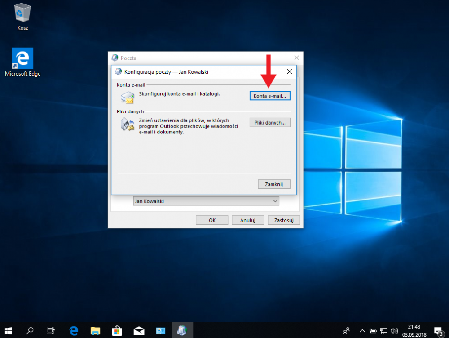The image size is (449, 338).
Task: Click OK in the Poczta window
Action: click(212, 220)
